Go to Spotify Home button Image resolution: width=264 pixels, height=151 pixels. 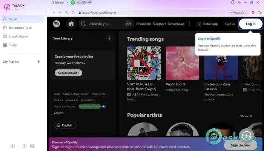tap(71, 24)
